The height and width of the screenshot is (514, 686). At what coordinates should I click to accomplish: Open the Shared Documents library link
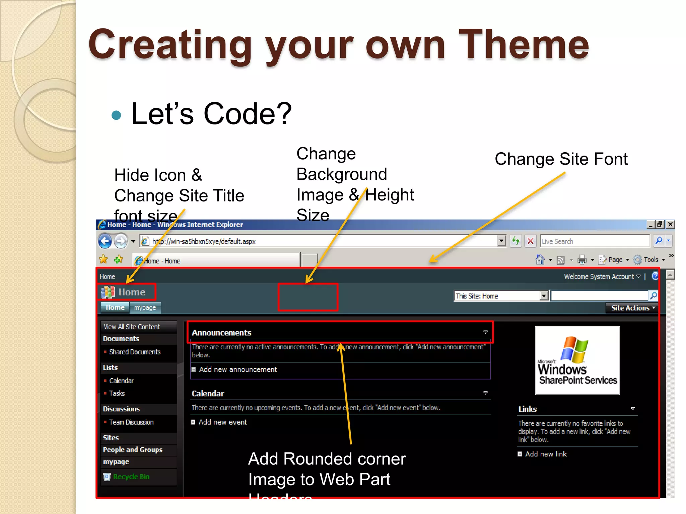click(x=135, y=352)
